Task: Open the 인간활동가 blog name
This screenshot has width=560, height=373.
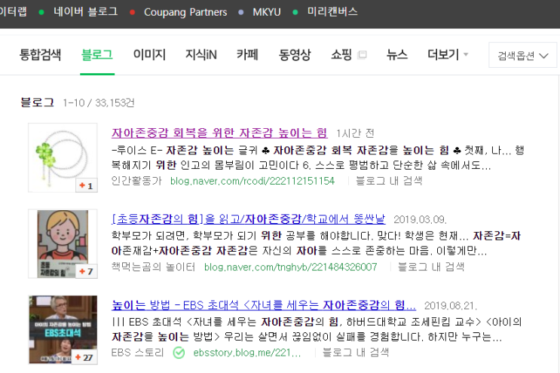Action: point(136,181)
